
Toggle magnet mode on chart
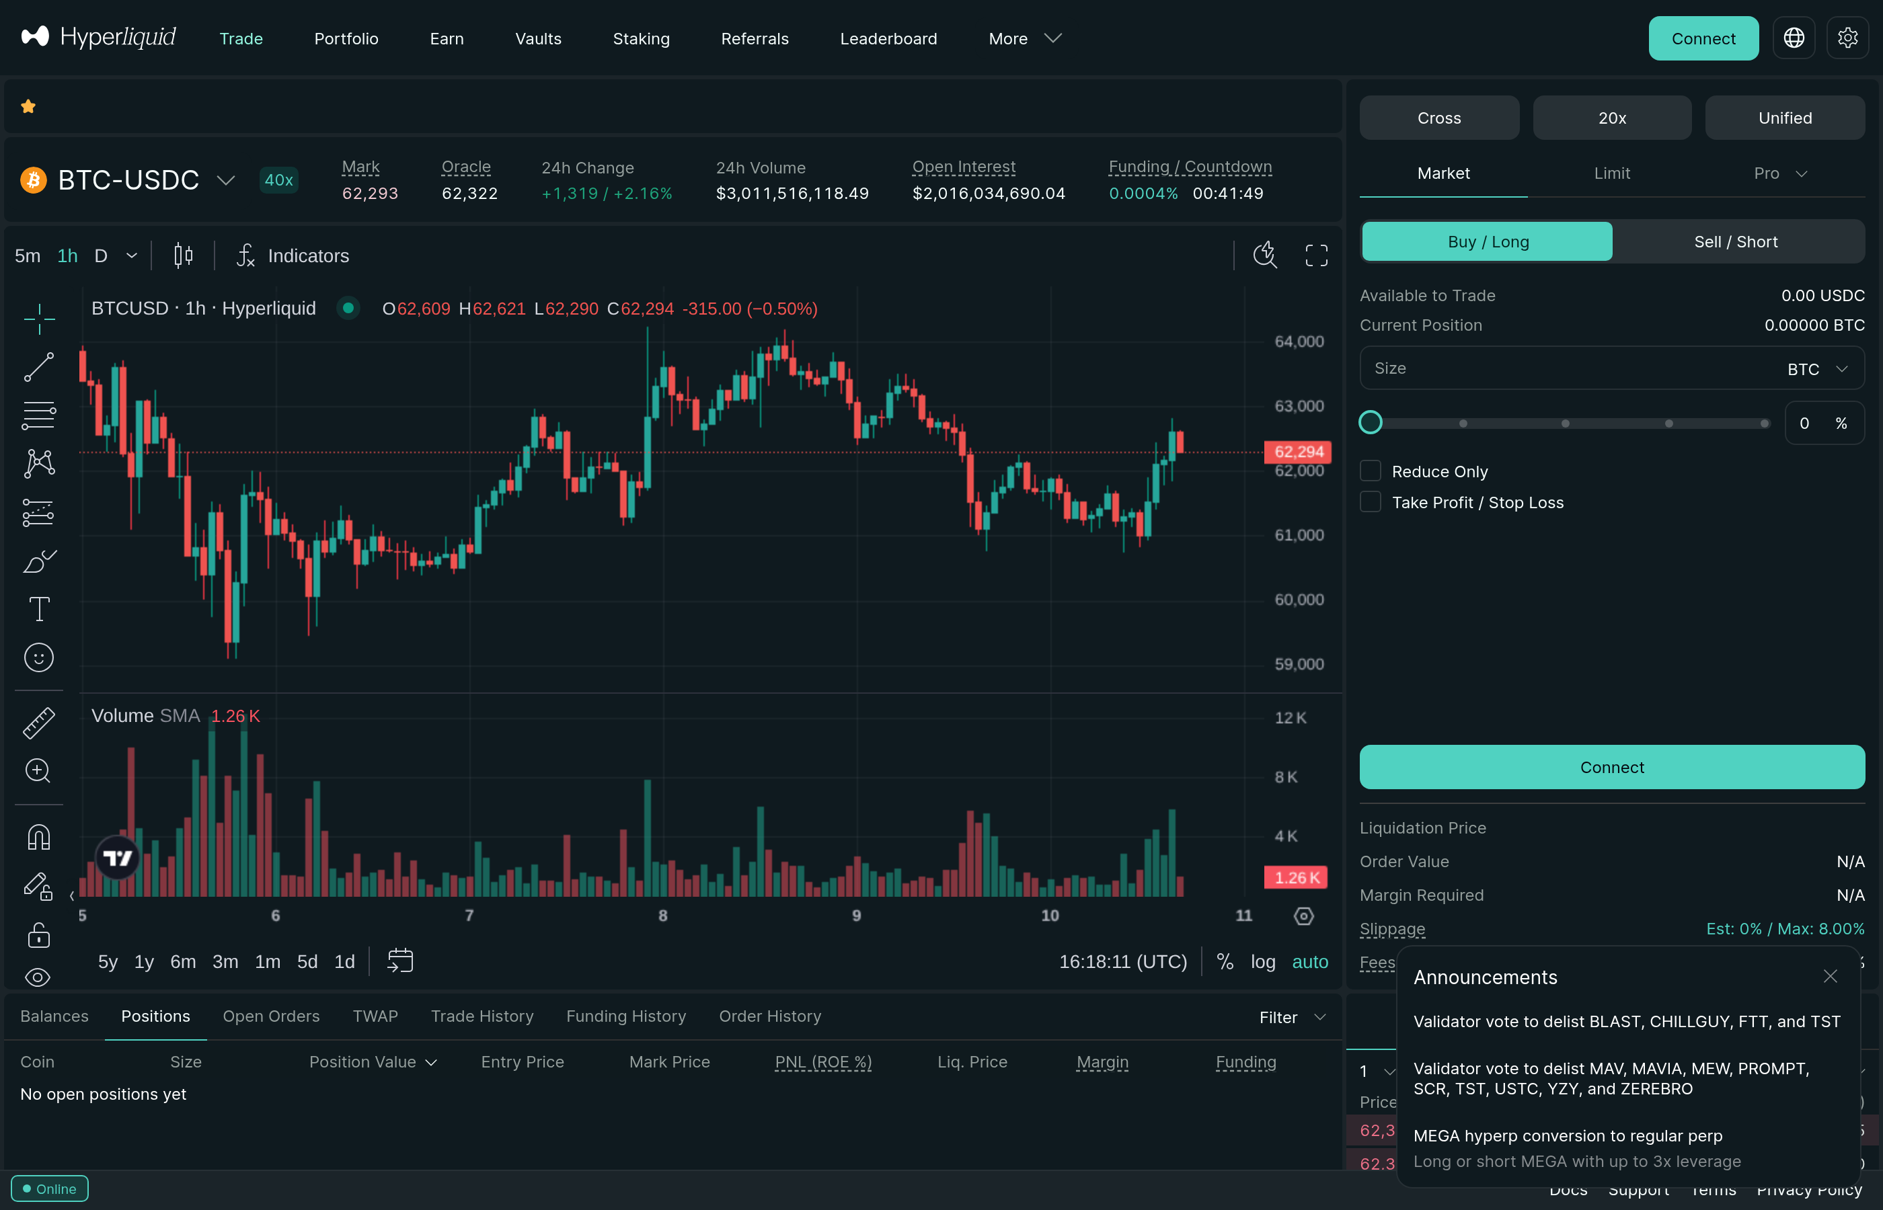[x=38, y=838]
